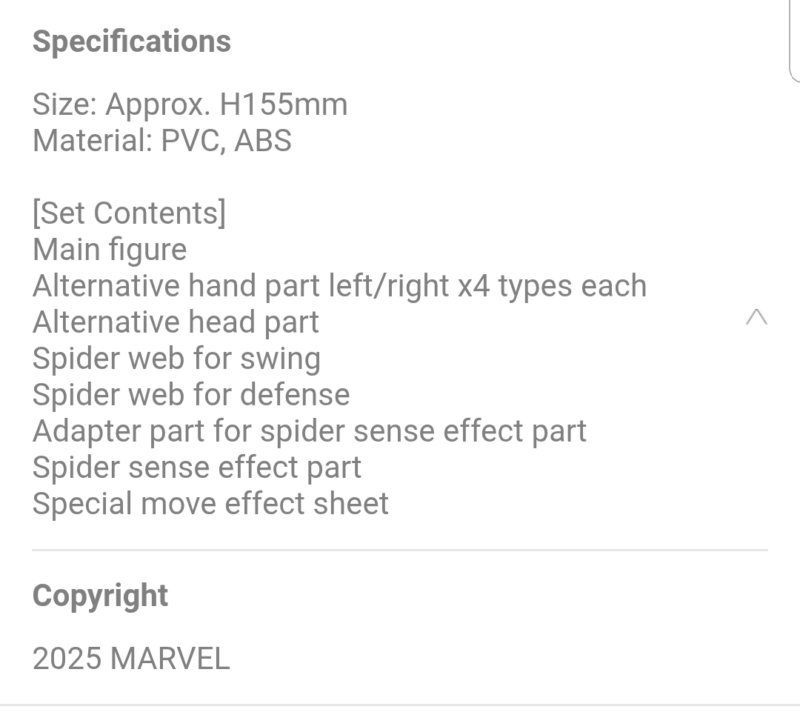Screen dimensions: 800x715
Task: Click the Size: Approx. H155mm line
Action: tap(190, 105)
